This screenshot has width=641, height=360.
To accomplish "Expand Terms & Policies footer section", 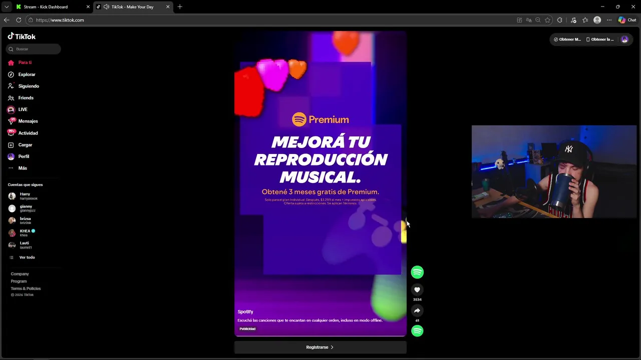I will click(26, 288).
